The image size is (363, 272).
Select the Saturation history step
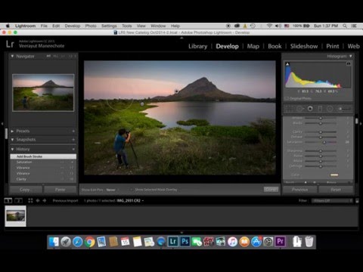point(43,162)
